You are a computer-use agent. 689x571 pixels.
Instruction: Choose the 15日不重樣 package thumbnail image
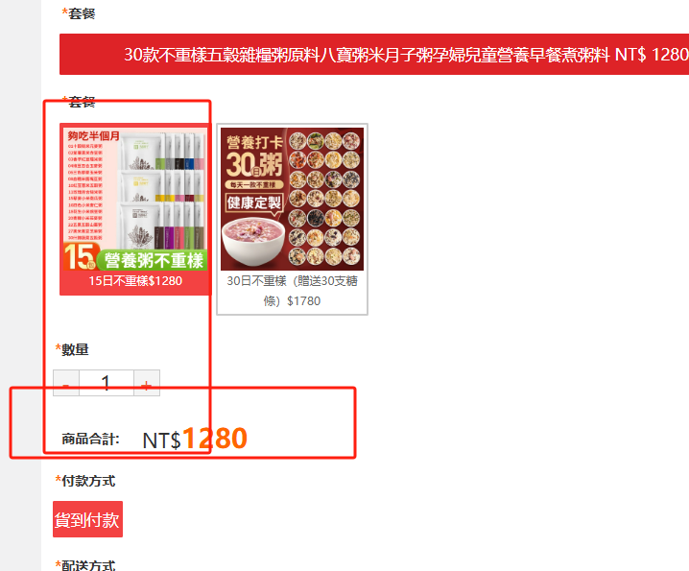pyautogui.click(x=135, y=199)
